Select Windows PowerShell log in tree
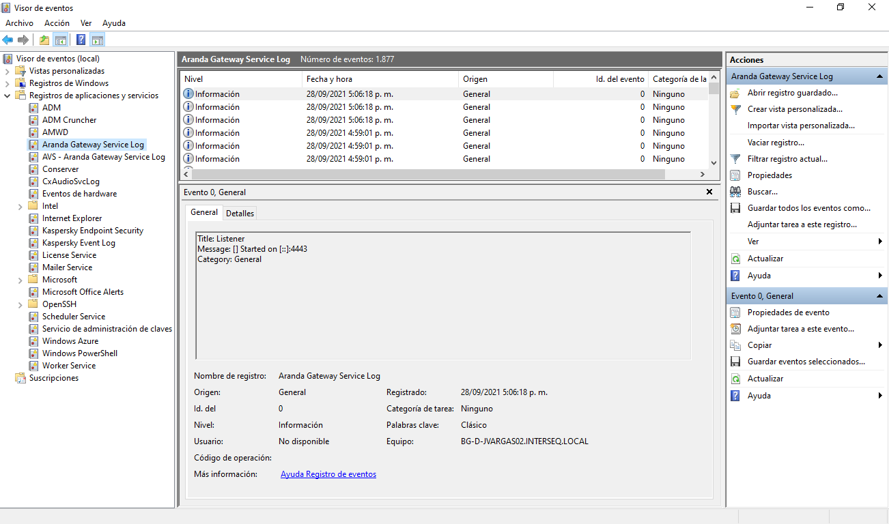The width and height of the screenshot is (889, 524). point(79,353)
